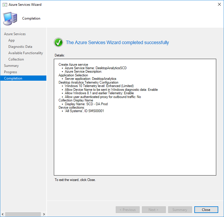
Task: Select the Azure Services step in sidebar
Action: pos(15,34)
